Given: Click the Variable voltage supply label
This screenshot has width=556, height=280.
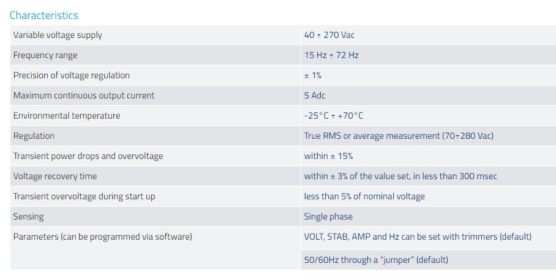Looking at the screenshot, I should coord(58,35).
